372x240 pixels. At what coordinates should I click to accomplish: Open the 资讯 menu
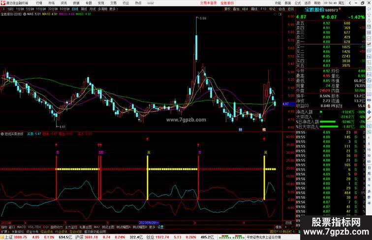pyautogui.click(x=63, y=3)
